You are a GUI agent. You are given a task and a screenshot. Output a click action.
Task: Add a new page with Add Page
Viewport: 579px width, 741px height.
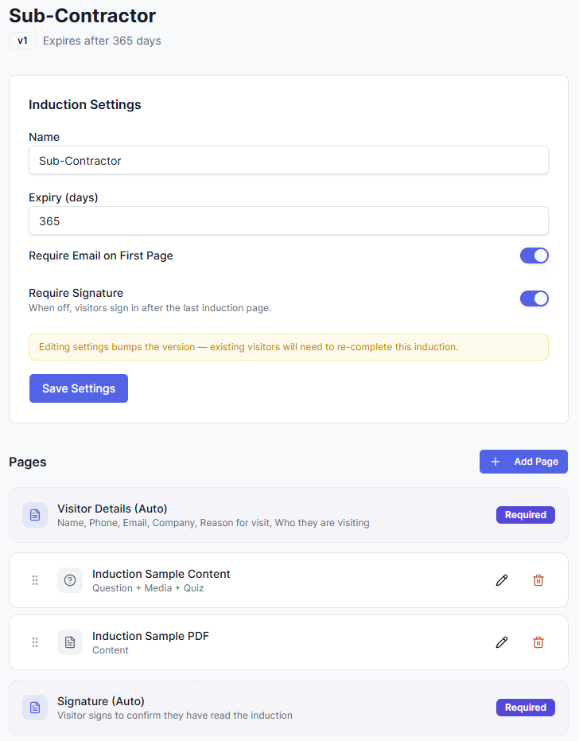coord(523,462)
